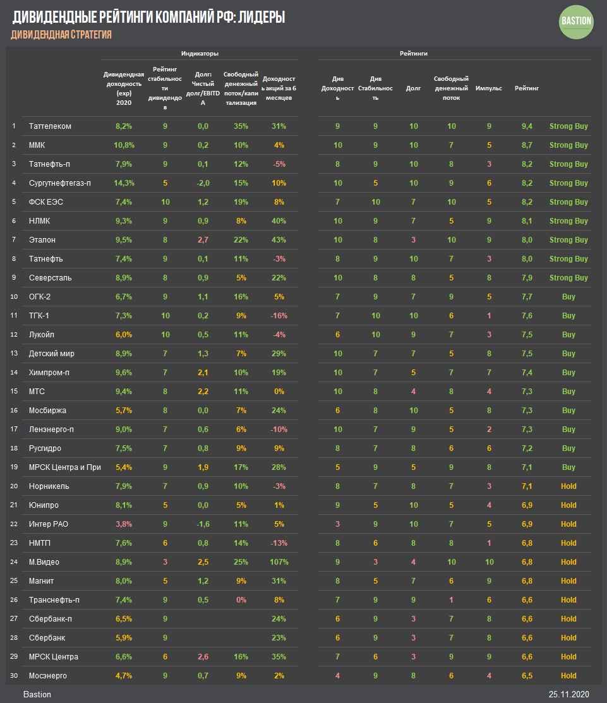Select the 'Сбербанк-п' company name
607x703 pixels.
pyautogui.click(x=50, y=619)
